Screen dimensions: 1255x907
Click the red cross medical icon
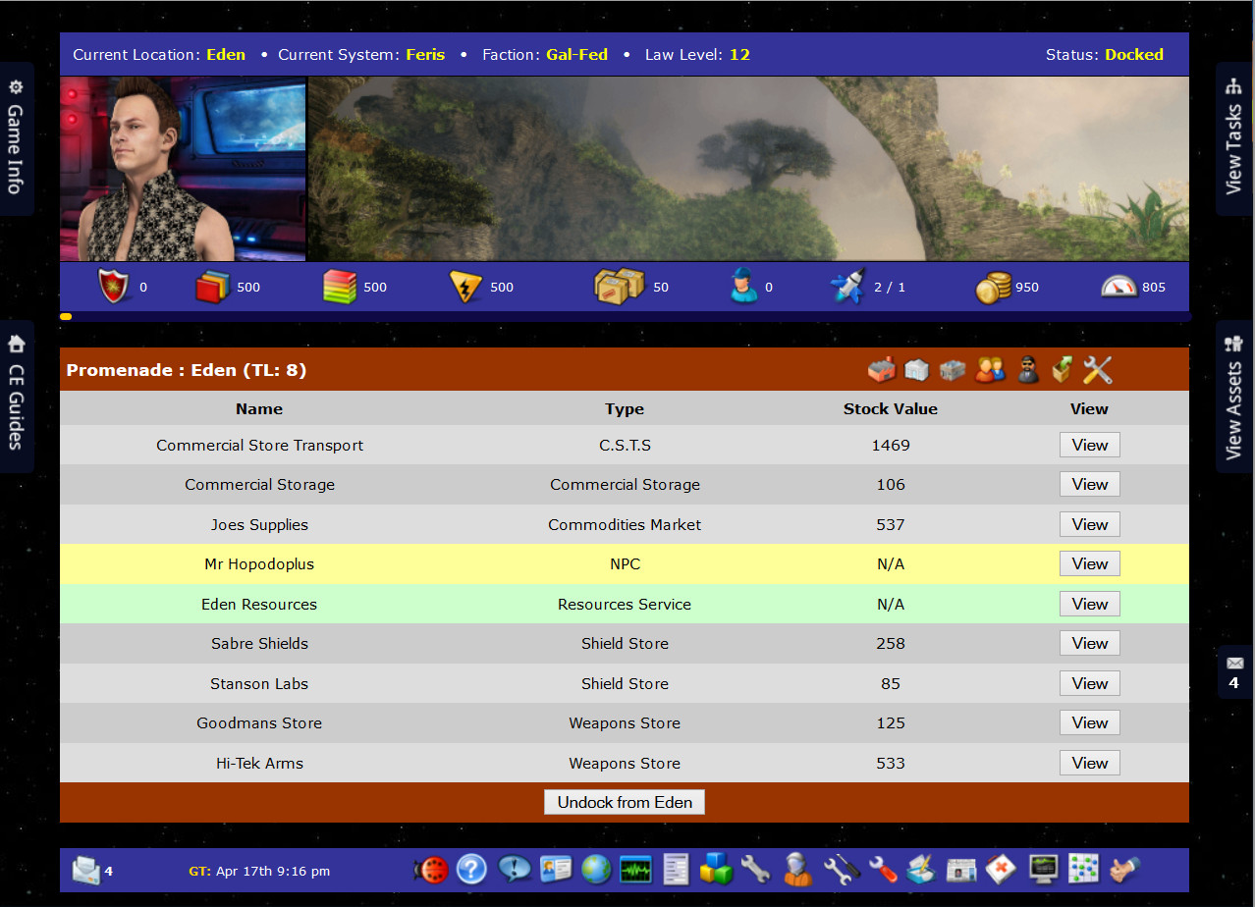tap(1002, 869)
